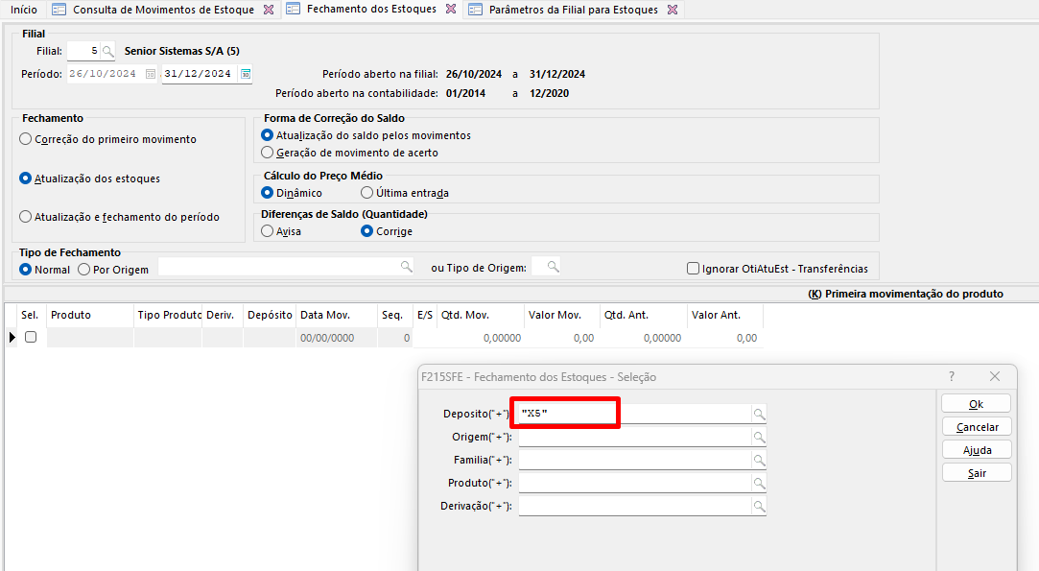
Task: Open Deposito lookup magnifier in dialog
Action: 760,415
